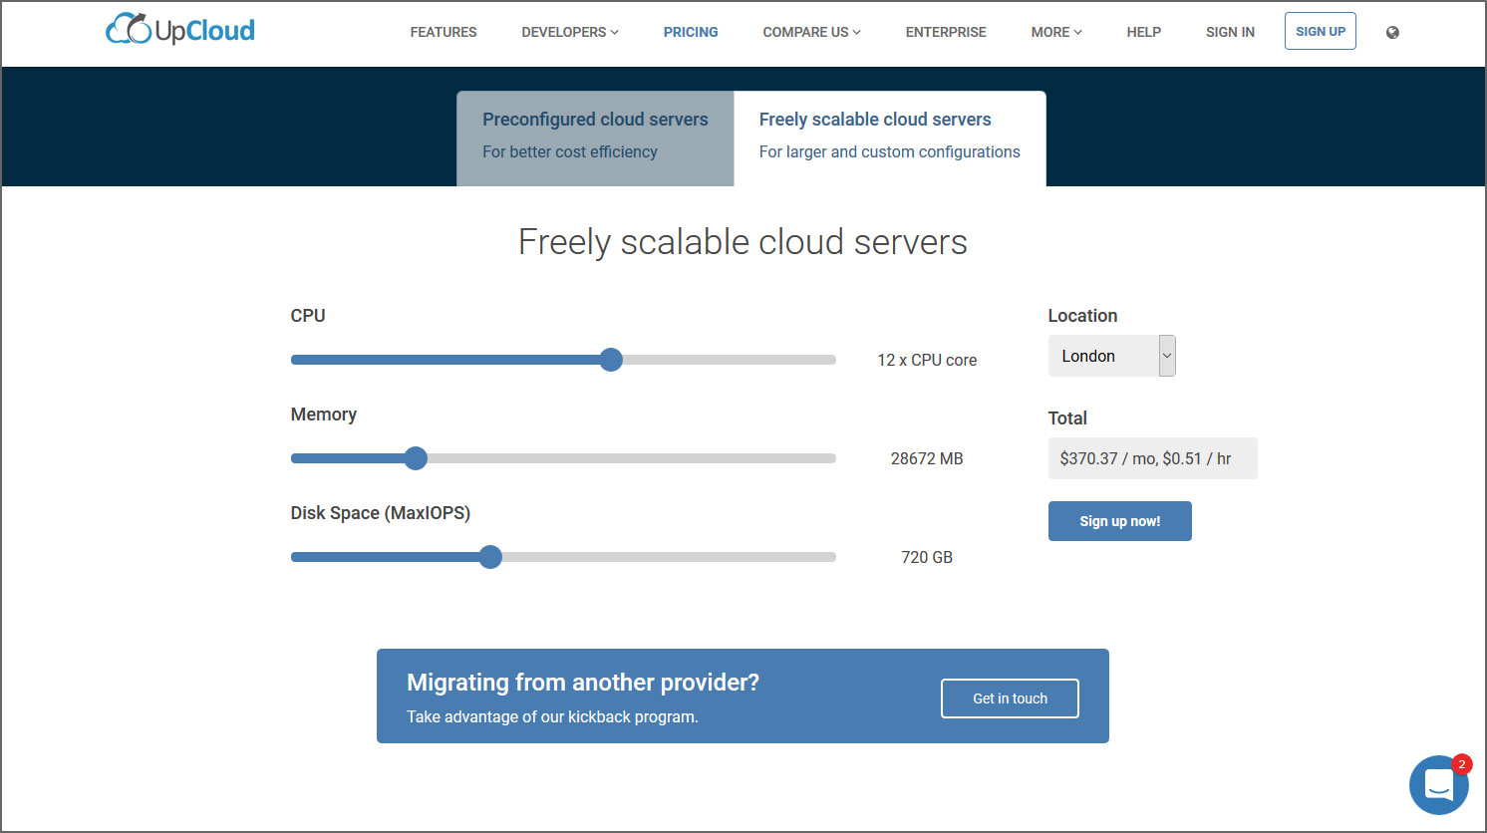Select Freely scalable cloud servers tab
This screenshot has height=833, width=1487.
pyautogui.click(x=890, y=139)
